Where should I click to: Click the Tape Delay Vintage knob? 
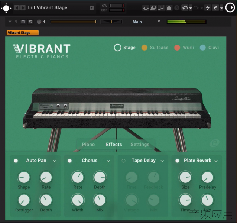tap(132, 200)
